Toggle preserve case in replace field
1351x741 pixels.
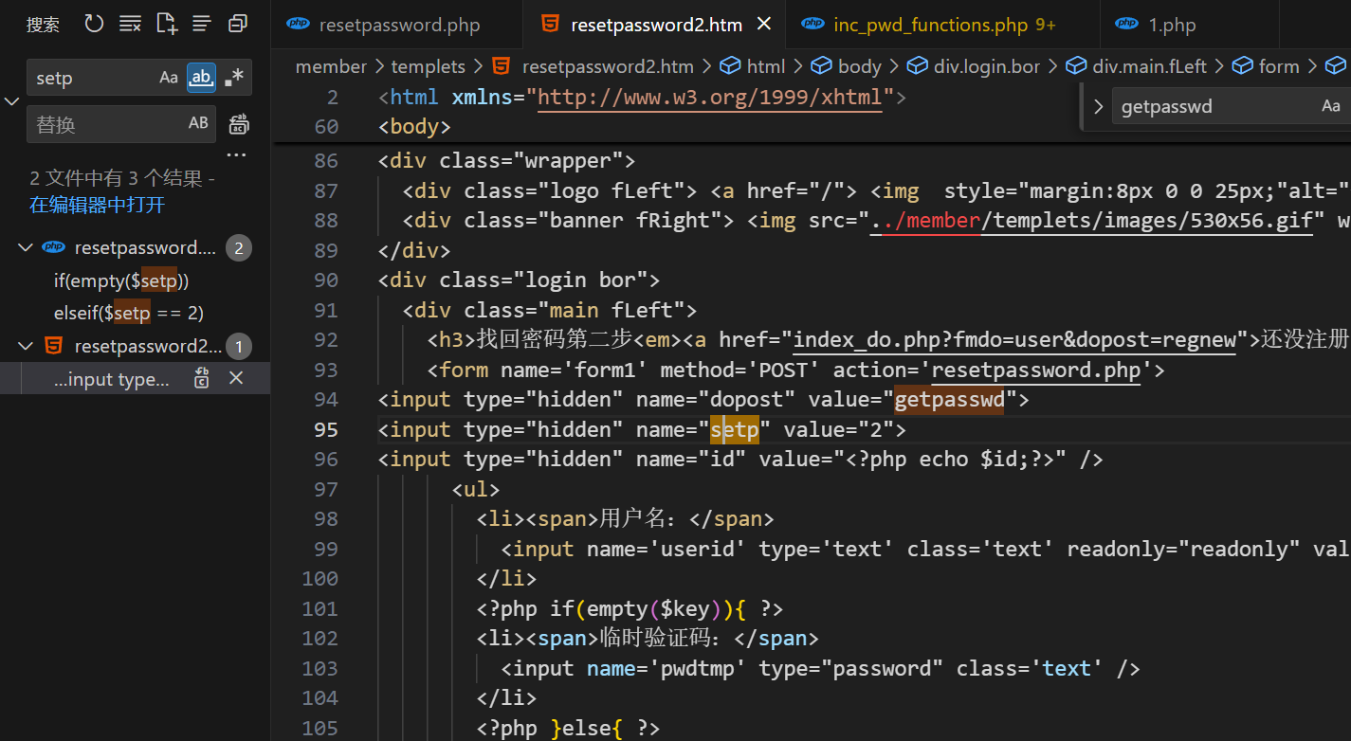pos(198,123)
